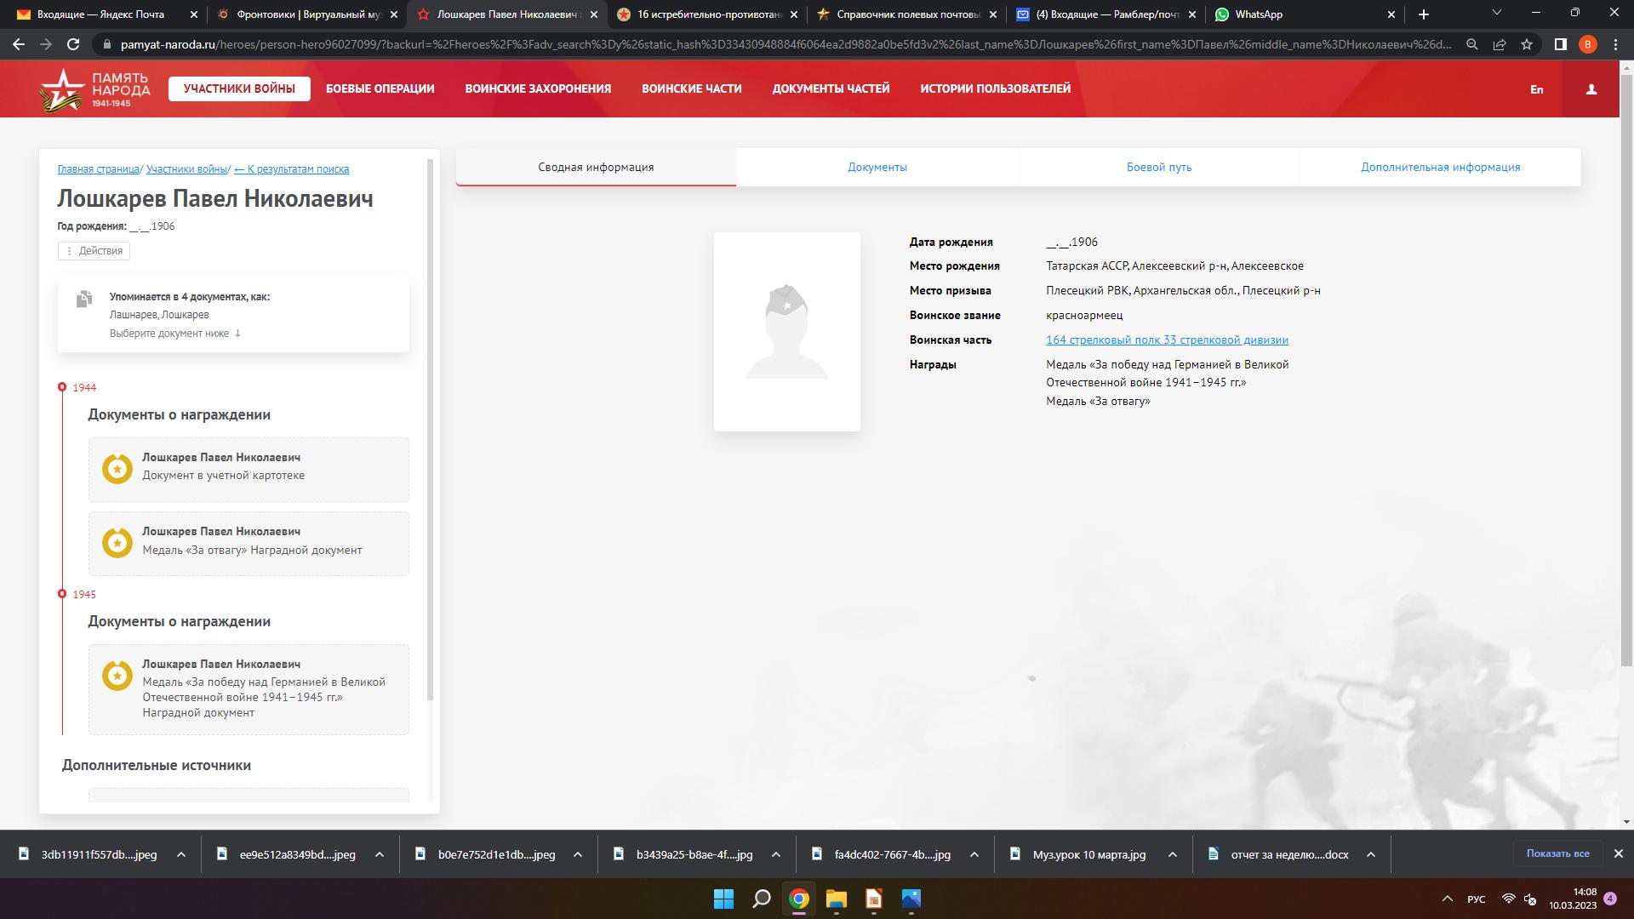
Task: Expand options for Муз.урок 10 марта.jpg download
Action: [x=1172, y=854]
